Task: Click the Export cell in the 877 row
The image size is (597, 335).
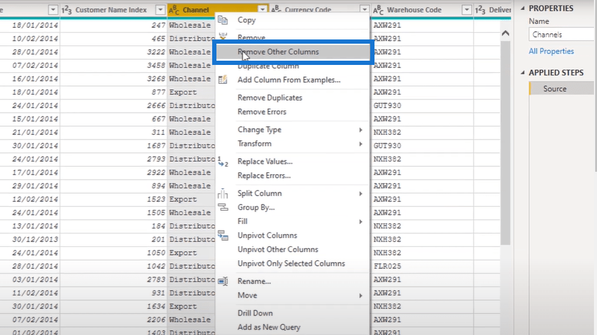Action: point(191,92)
